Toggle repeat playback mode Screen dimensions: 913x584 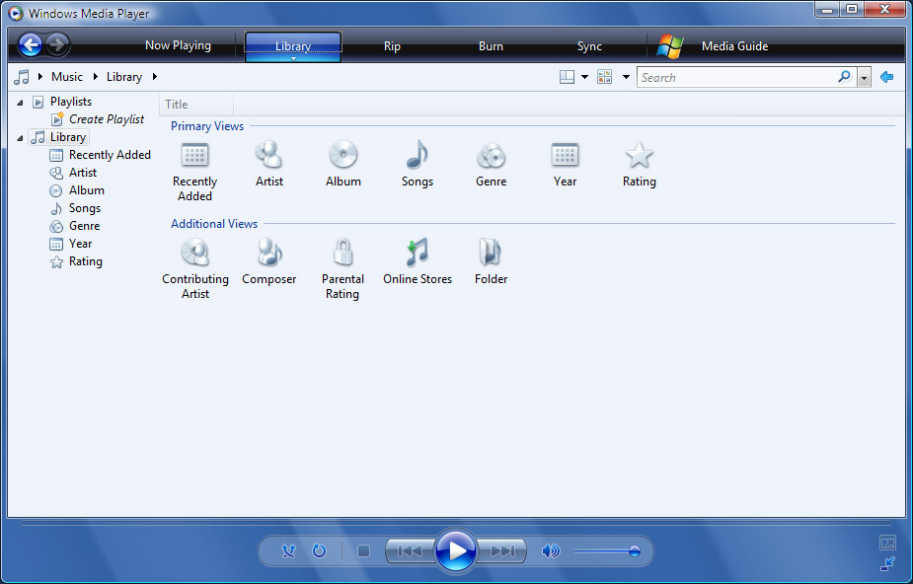(319, 551)
